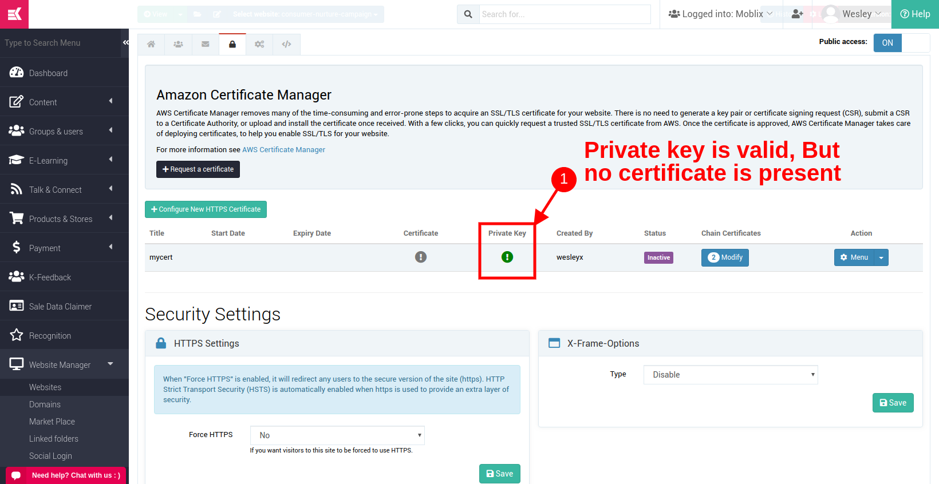The width and height of the screenshot is (939, 484).
Task: Click the Payment dollar icon
Action: coord(17,247)
